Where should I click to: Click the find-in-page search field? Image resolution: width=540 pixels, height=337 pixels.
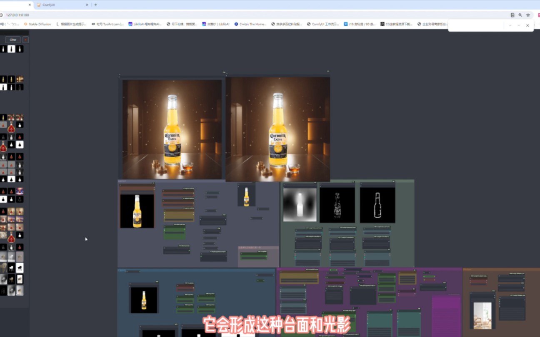[477, 25]
